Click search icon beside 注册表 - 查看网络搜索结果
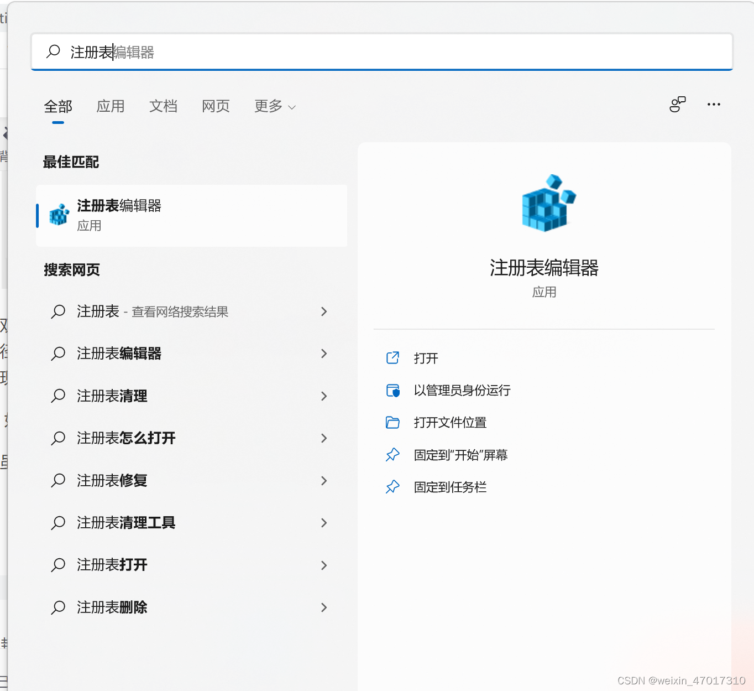Screen dimensions: 754x691 (x=58, y=311)
